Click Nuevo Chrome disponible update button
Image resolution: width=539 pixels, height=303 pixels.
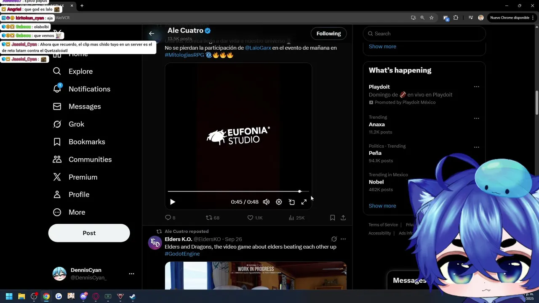(x=512, y=18)
